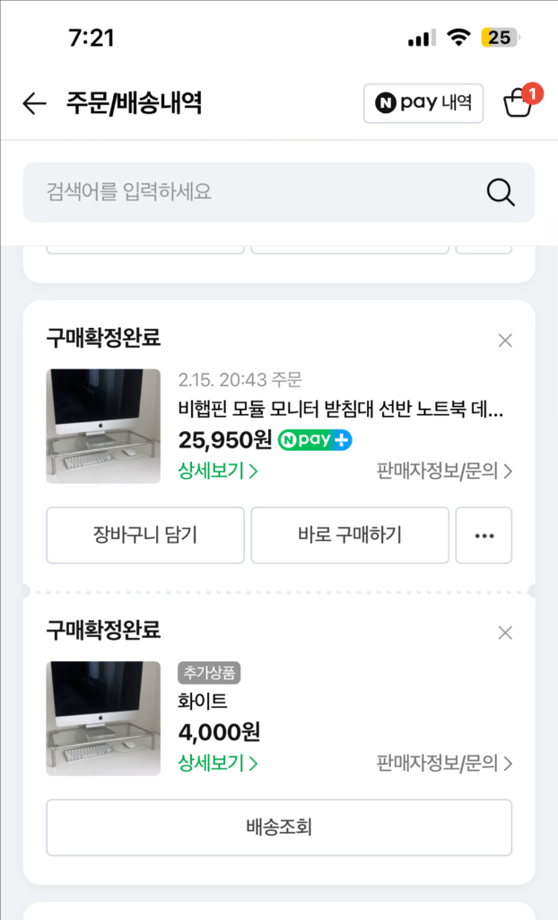This screenshot has height=920, width=558.
Task: Dismiss the second 구매확정완료 order card
Action: 505,632
